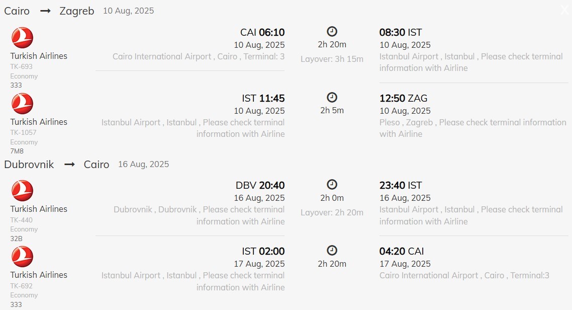Click the Turkish Airlines logo for flight TK-693
Image resolution: width=572 pixels, height=310 pixels.
point(22,38)
